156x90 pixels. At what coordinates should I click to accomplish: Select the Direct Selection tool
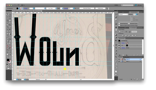pos(10,14)
